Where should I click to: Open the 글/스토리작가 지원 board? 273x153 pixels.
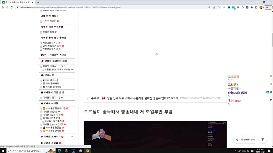tap(52, 46)
